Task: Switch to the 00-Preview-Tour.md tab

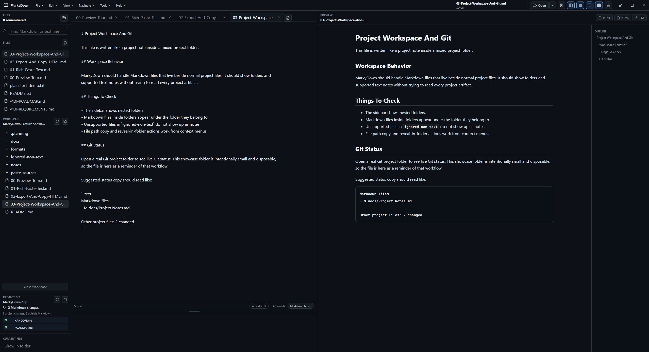Action: click(x=94, y=17)
